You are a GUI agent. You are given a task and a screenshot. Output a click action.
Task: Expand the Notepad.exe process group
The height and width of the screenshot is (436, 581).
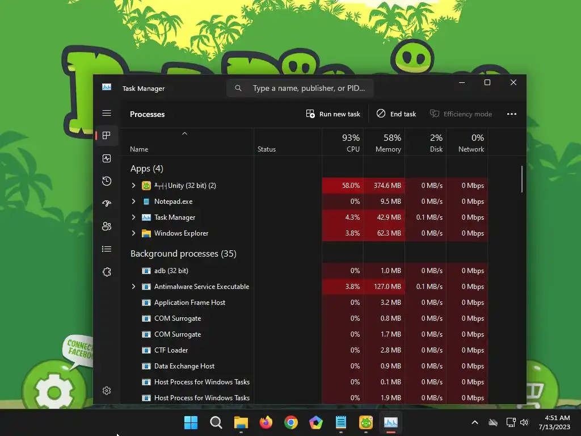[133, 202]
